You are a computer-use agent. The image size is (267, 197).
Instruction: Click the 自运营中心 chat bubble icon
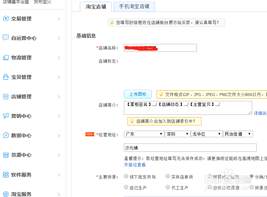[6, 38]
